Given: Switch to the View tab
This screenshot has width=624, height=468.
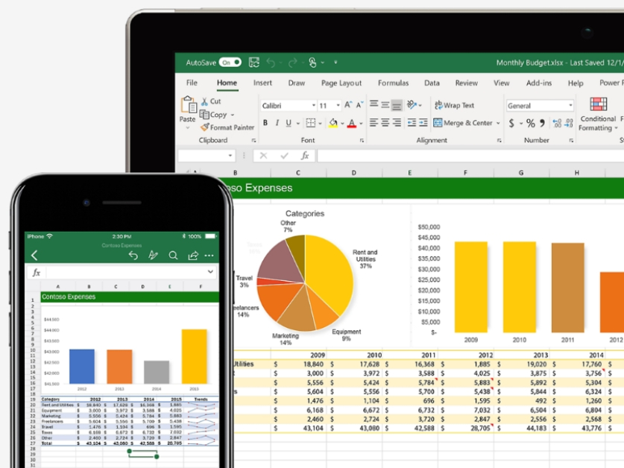Looking at the screenshot, I should pos(502,83).
